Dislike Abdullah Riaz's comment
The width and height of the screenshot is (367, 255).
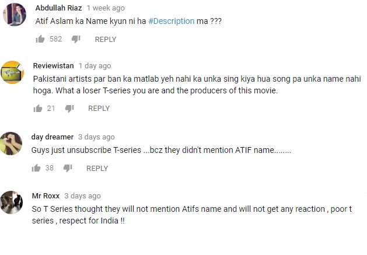pos(76,39)
